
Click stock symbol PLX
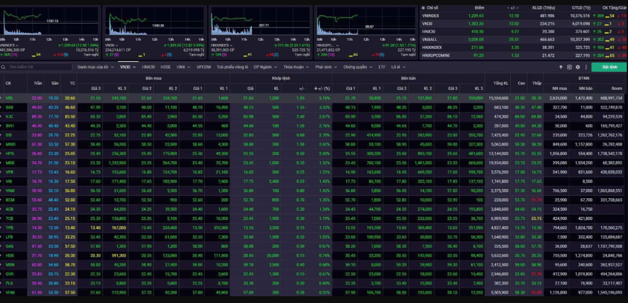pyautogui.click(x=9, y=283)
